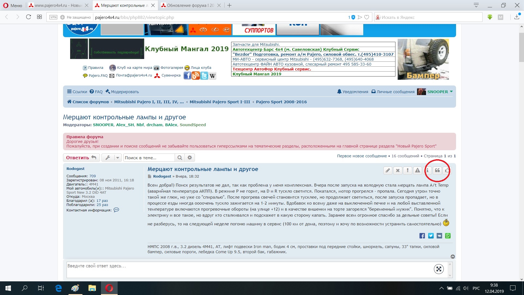Click the thumbs-up thank icon
The height and width of the screenshot is (295, 524).
pyautogui.click(x=447, y=170)
